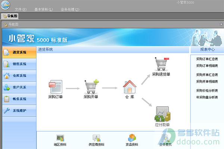Open the 供应商资料 supplier data icon
This screenshot has height=149, width=224.
pyautogui.click(x=96, y=138)
